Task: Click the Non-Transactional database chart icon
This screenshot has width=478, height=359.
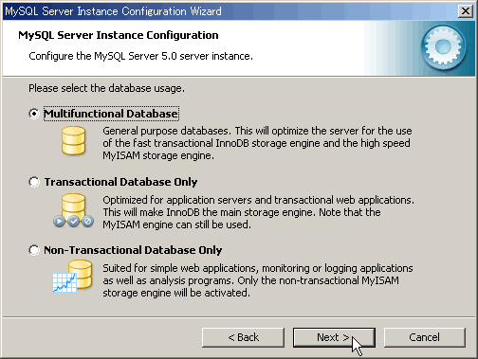Action: click(x=72, y=276)
